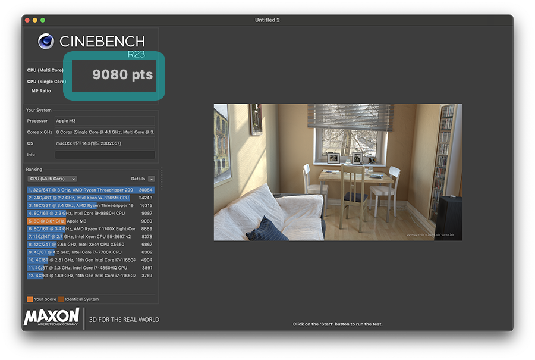
Task: Select ranking row 11 Intel Core i7-4850HQ
Action: tap(91, 268)
